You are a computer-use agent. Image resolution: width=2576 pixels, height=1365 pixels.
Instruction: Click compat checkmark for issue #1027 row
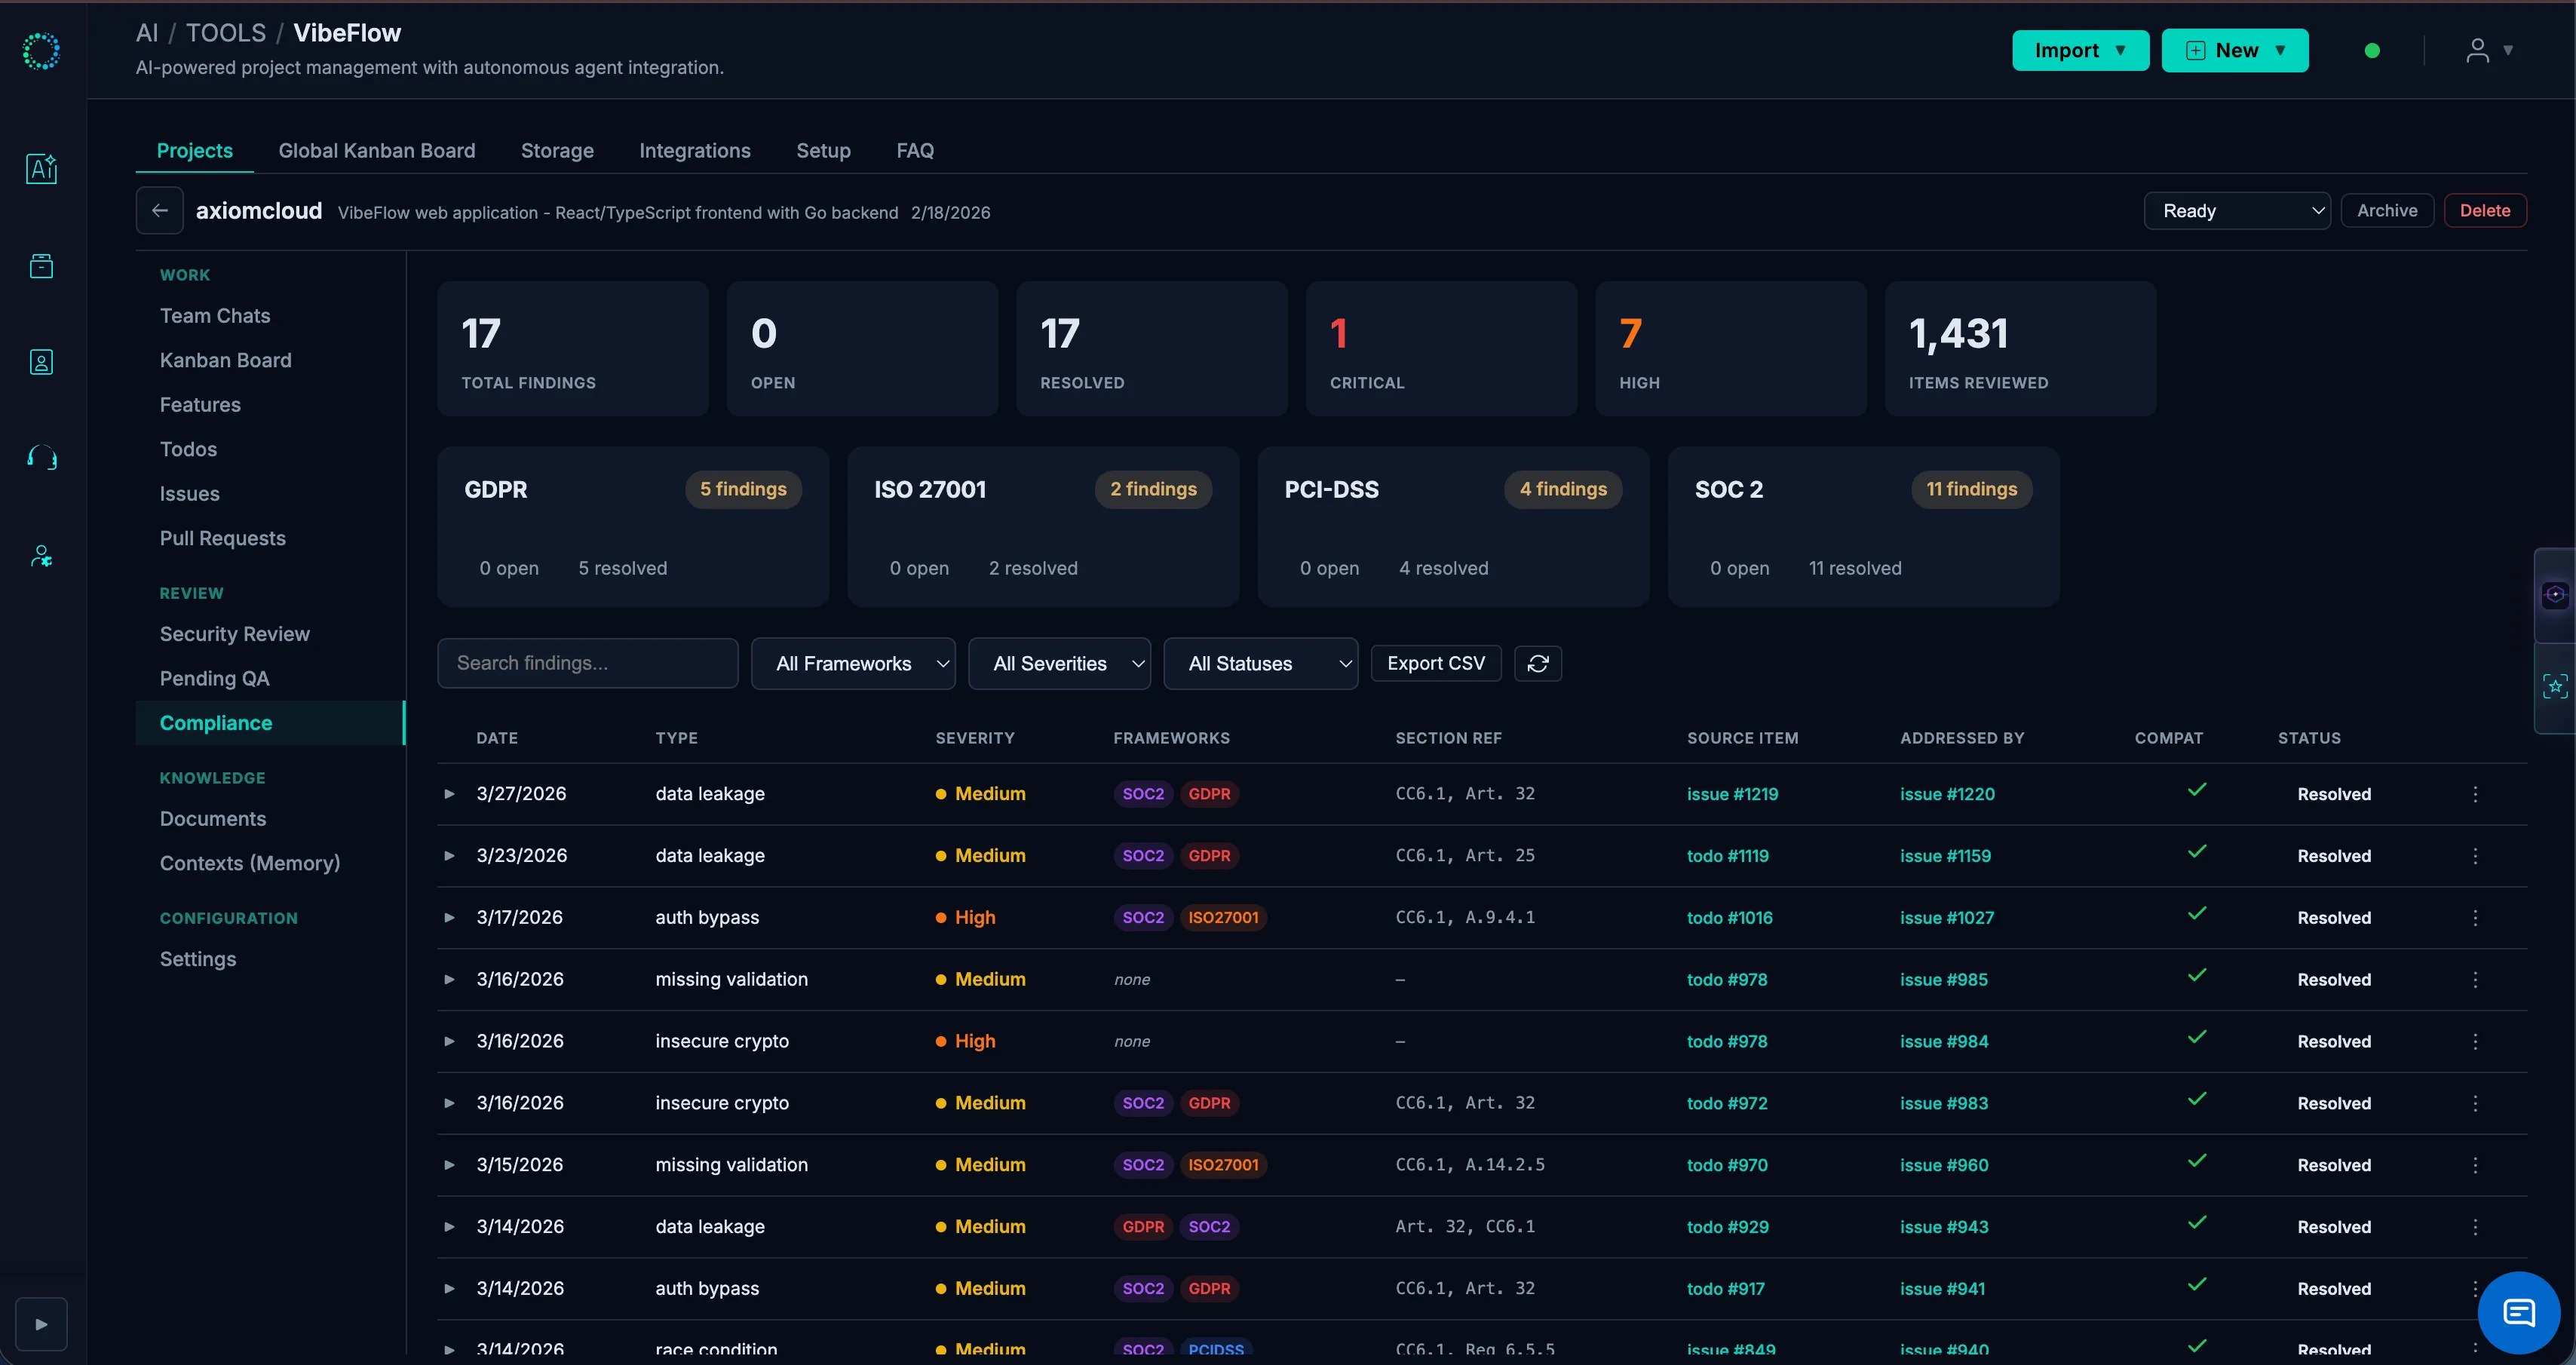click(2197, 914)
